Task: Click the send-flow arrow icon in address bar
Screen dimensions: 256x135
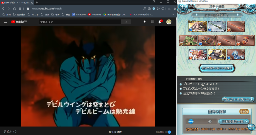Action: pos(158,9)
